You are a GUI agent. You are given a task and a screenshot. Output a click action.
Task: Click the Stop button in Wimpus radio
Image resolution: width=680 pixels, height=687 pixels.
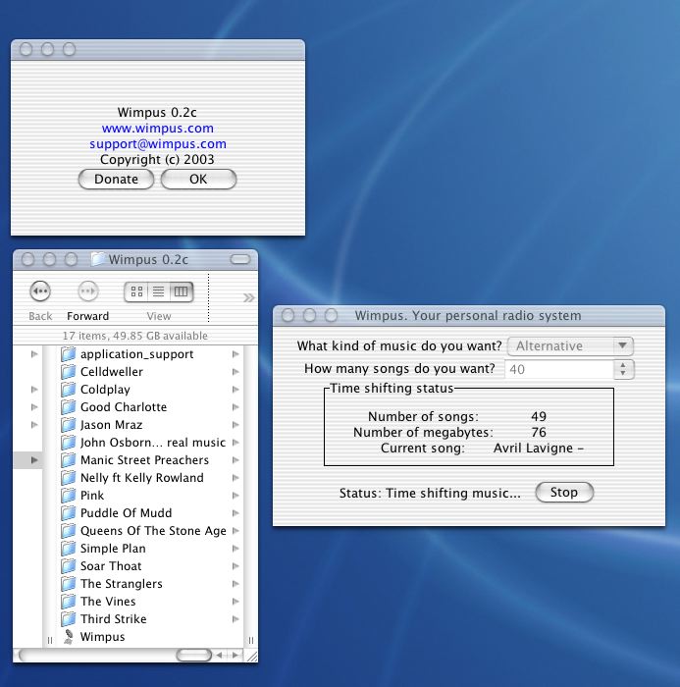click(564, 492)
